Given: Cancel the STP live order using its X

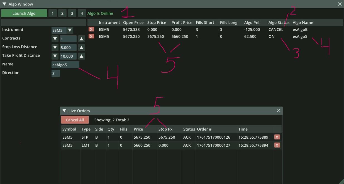Looking at the screenshot, I should pos(277,137).
